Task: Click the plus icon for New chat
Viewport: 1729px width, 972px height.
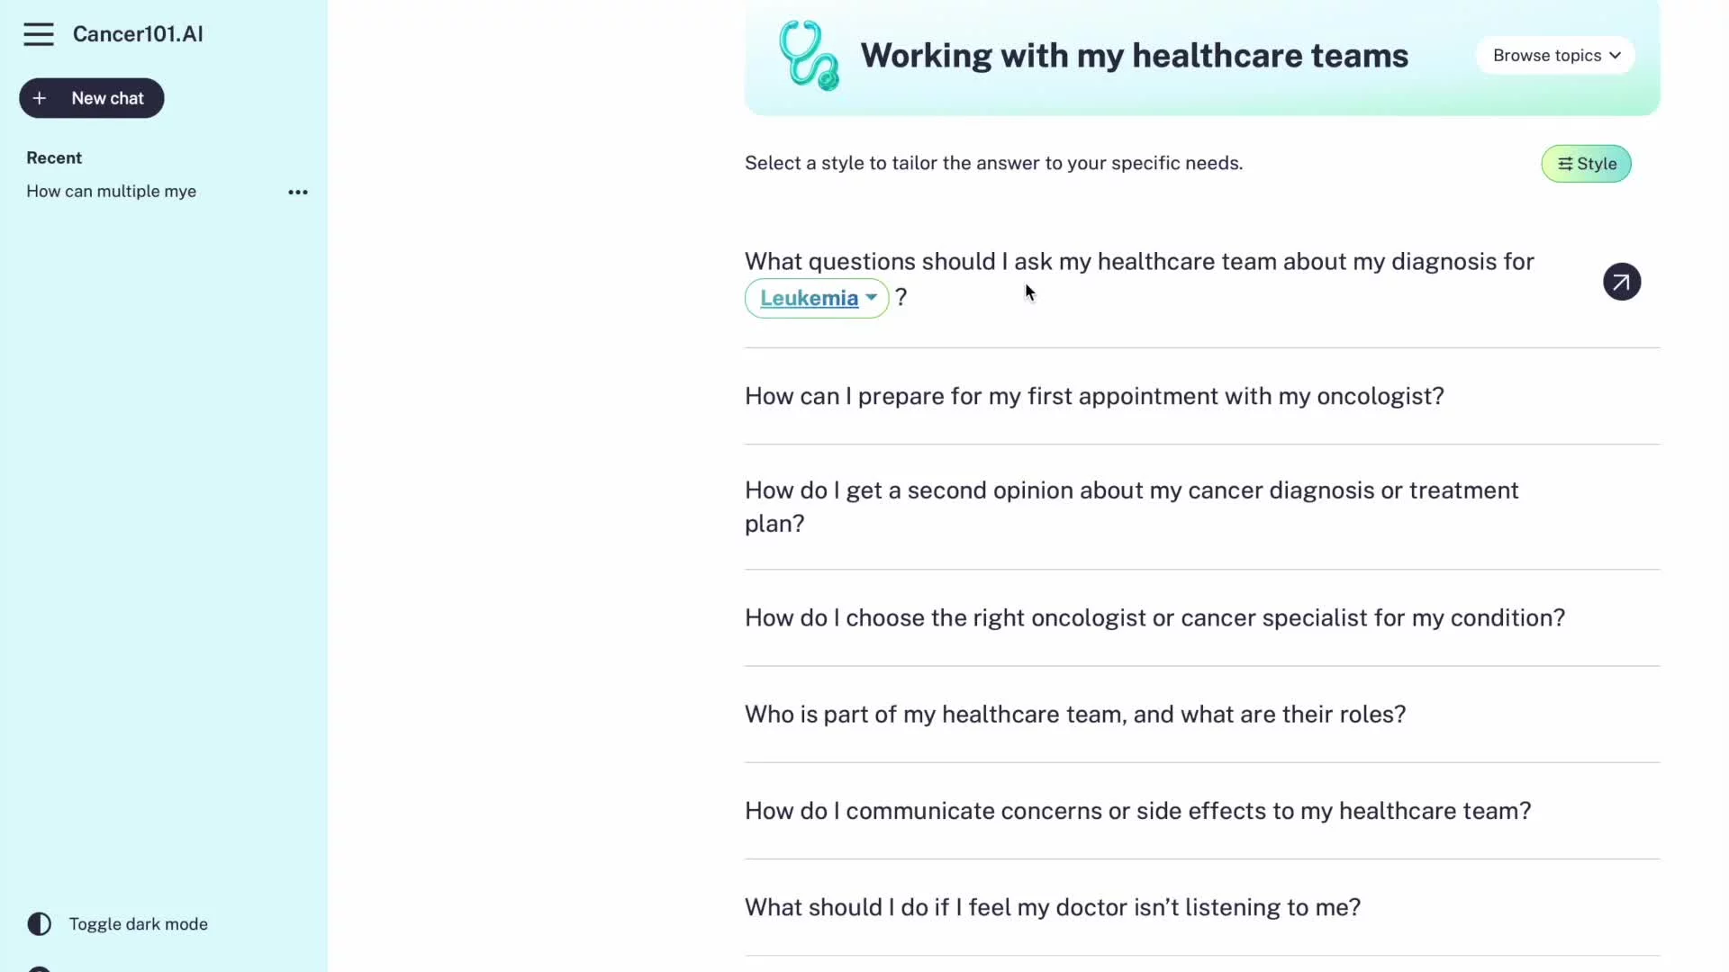Action: tap(40, 98)
